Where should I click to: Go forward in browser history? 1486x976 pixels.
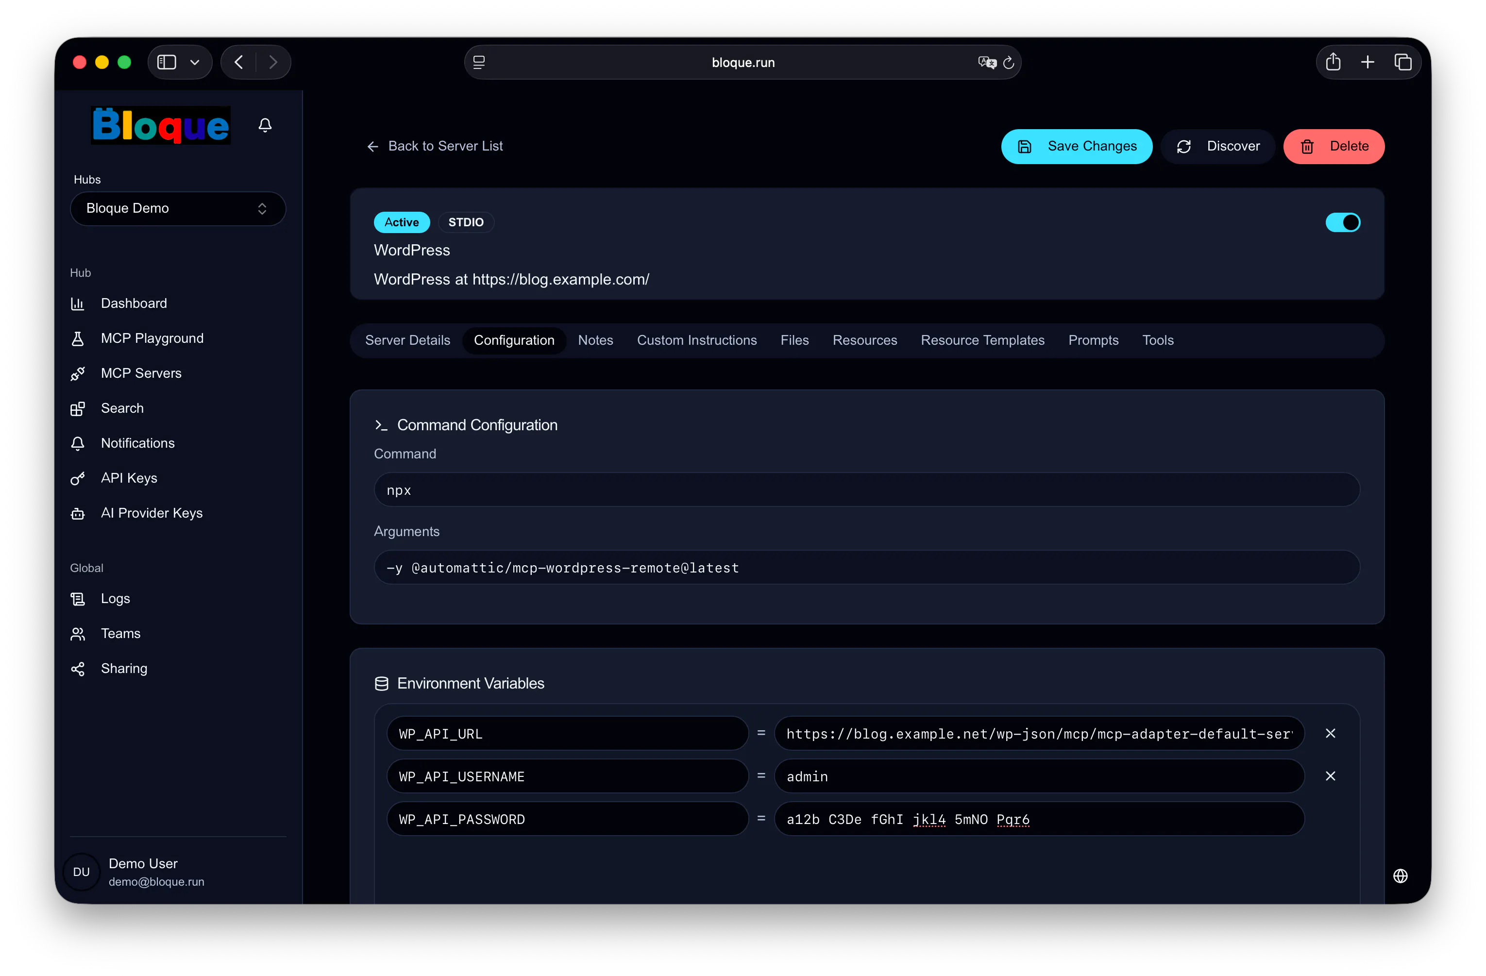coord(273,62)
